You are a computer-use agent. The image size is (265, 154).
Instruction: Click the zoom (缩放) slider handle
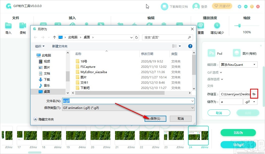239,26
